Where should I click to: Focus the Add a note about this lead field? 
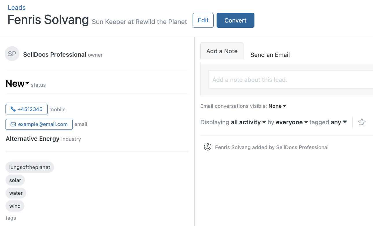291,79
